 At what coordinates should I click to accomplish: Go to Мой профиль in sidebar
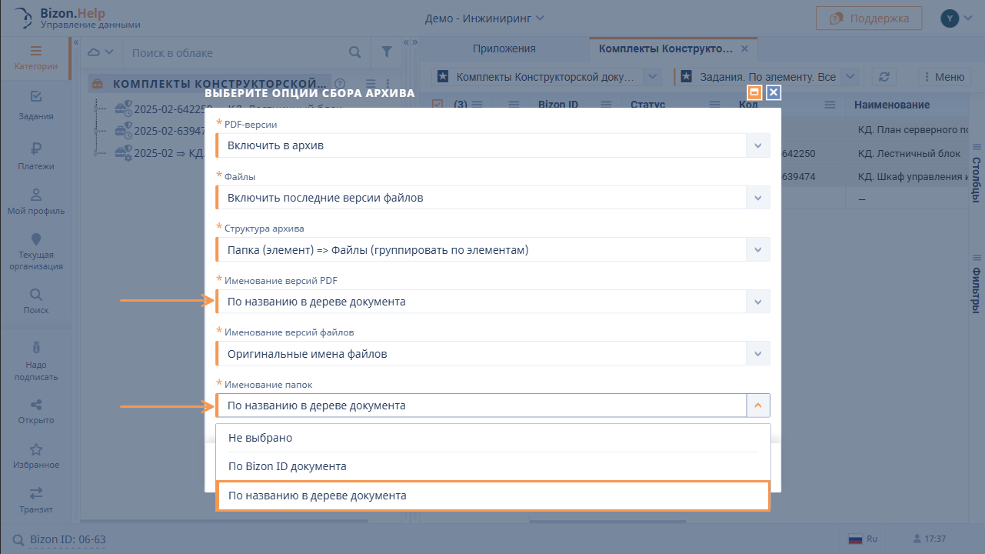(36, 195)
